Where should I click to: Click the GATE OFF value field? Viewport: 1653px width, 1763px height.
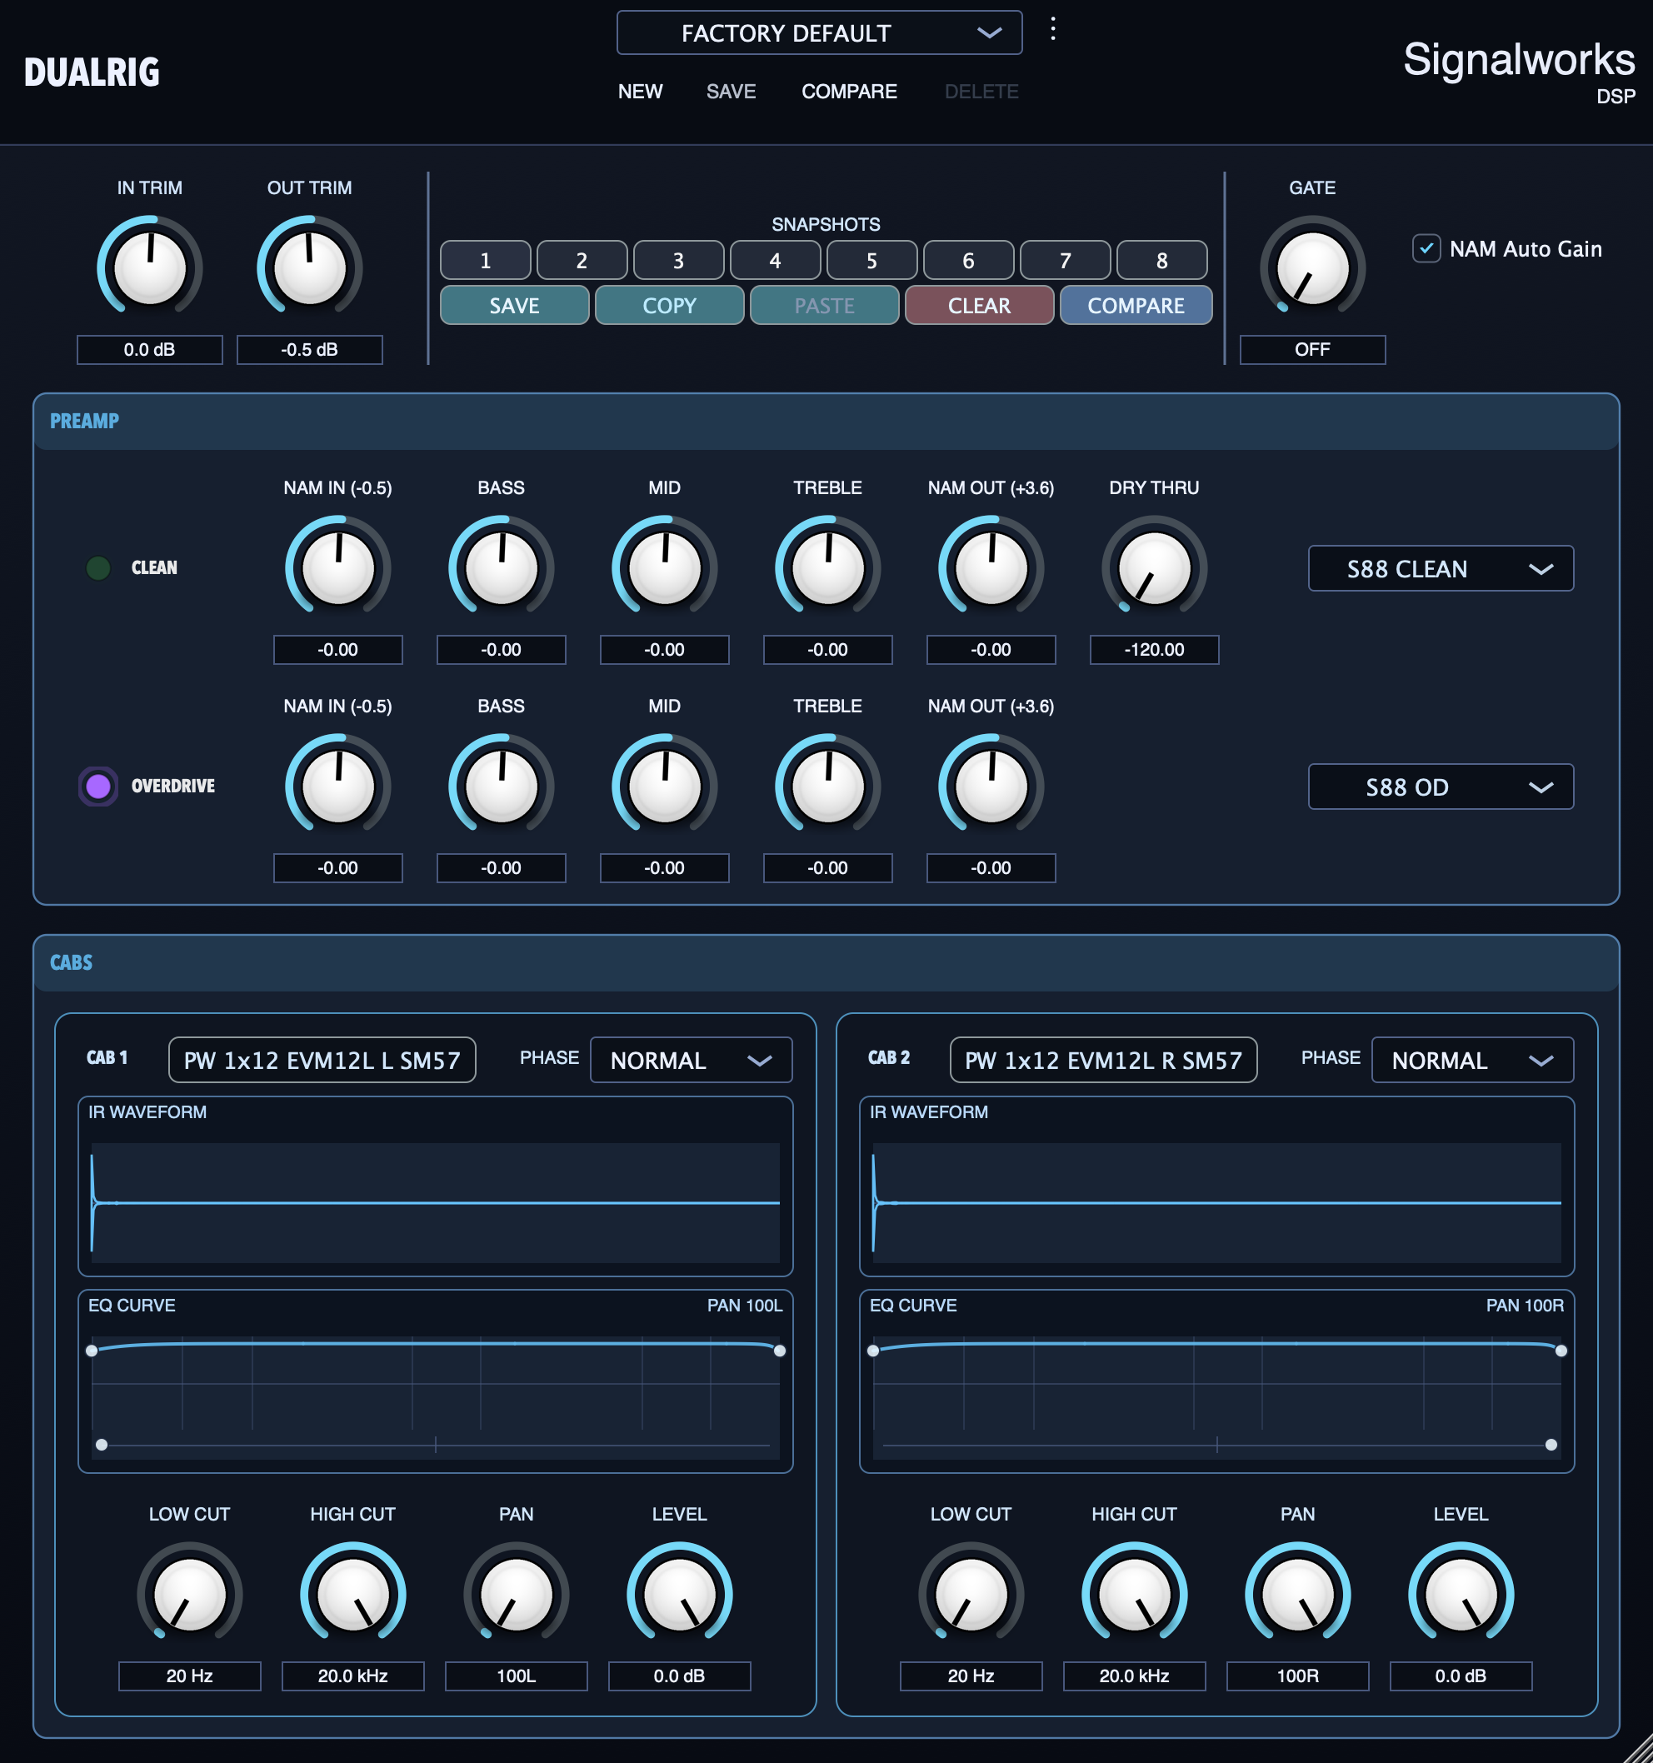[x=1312, y=349]
